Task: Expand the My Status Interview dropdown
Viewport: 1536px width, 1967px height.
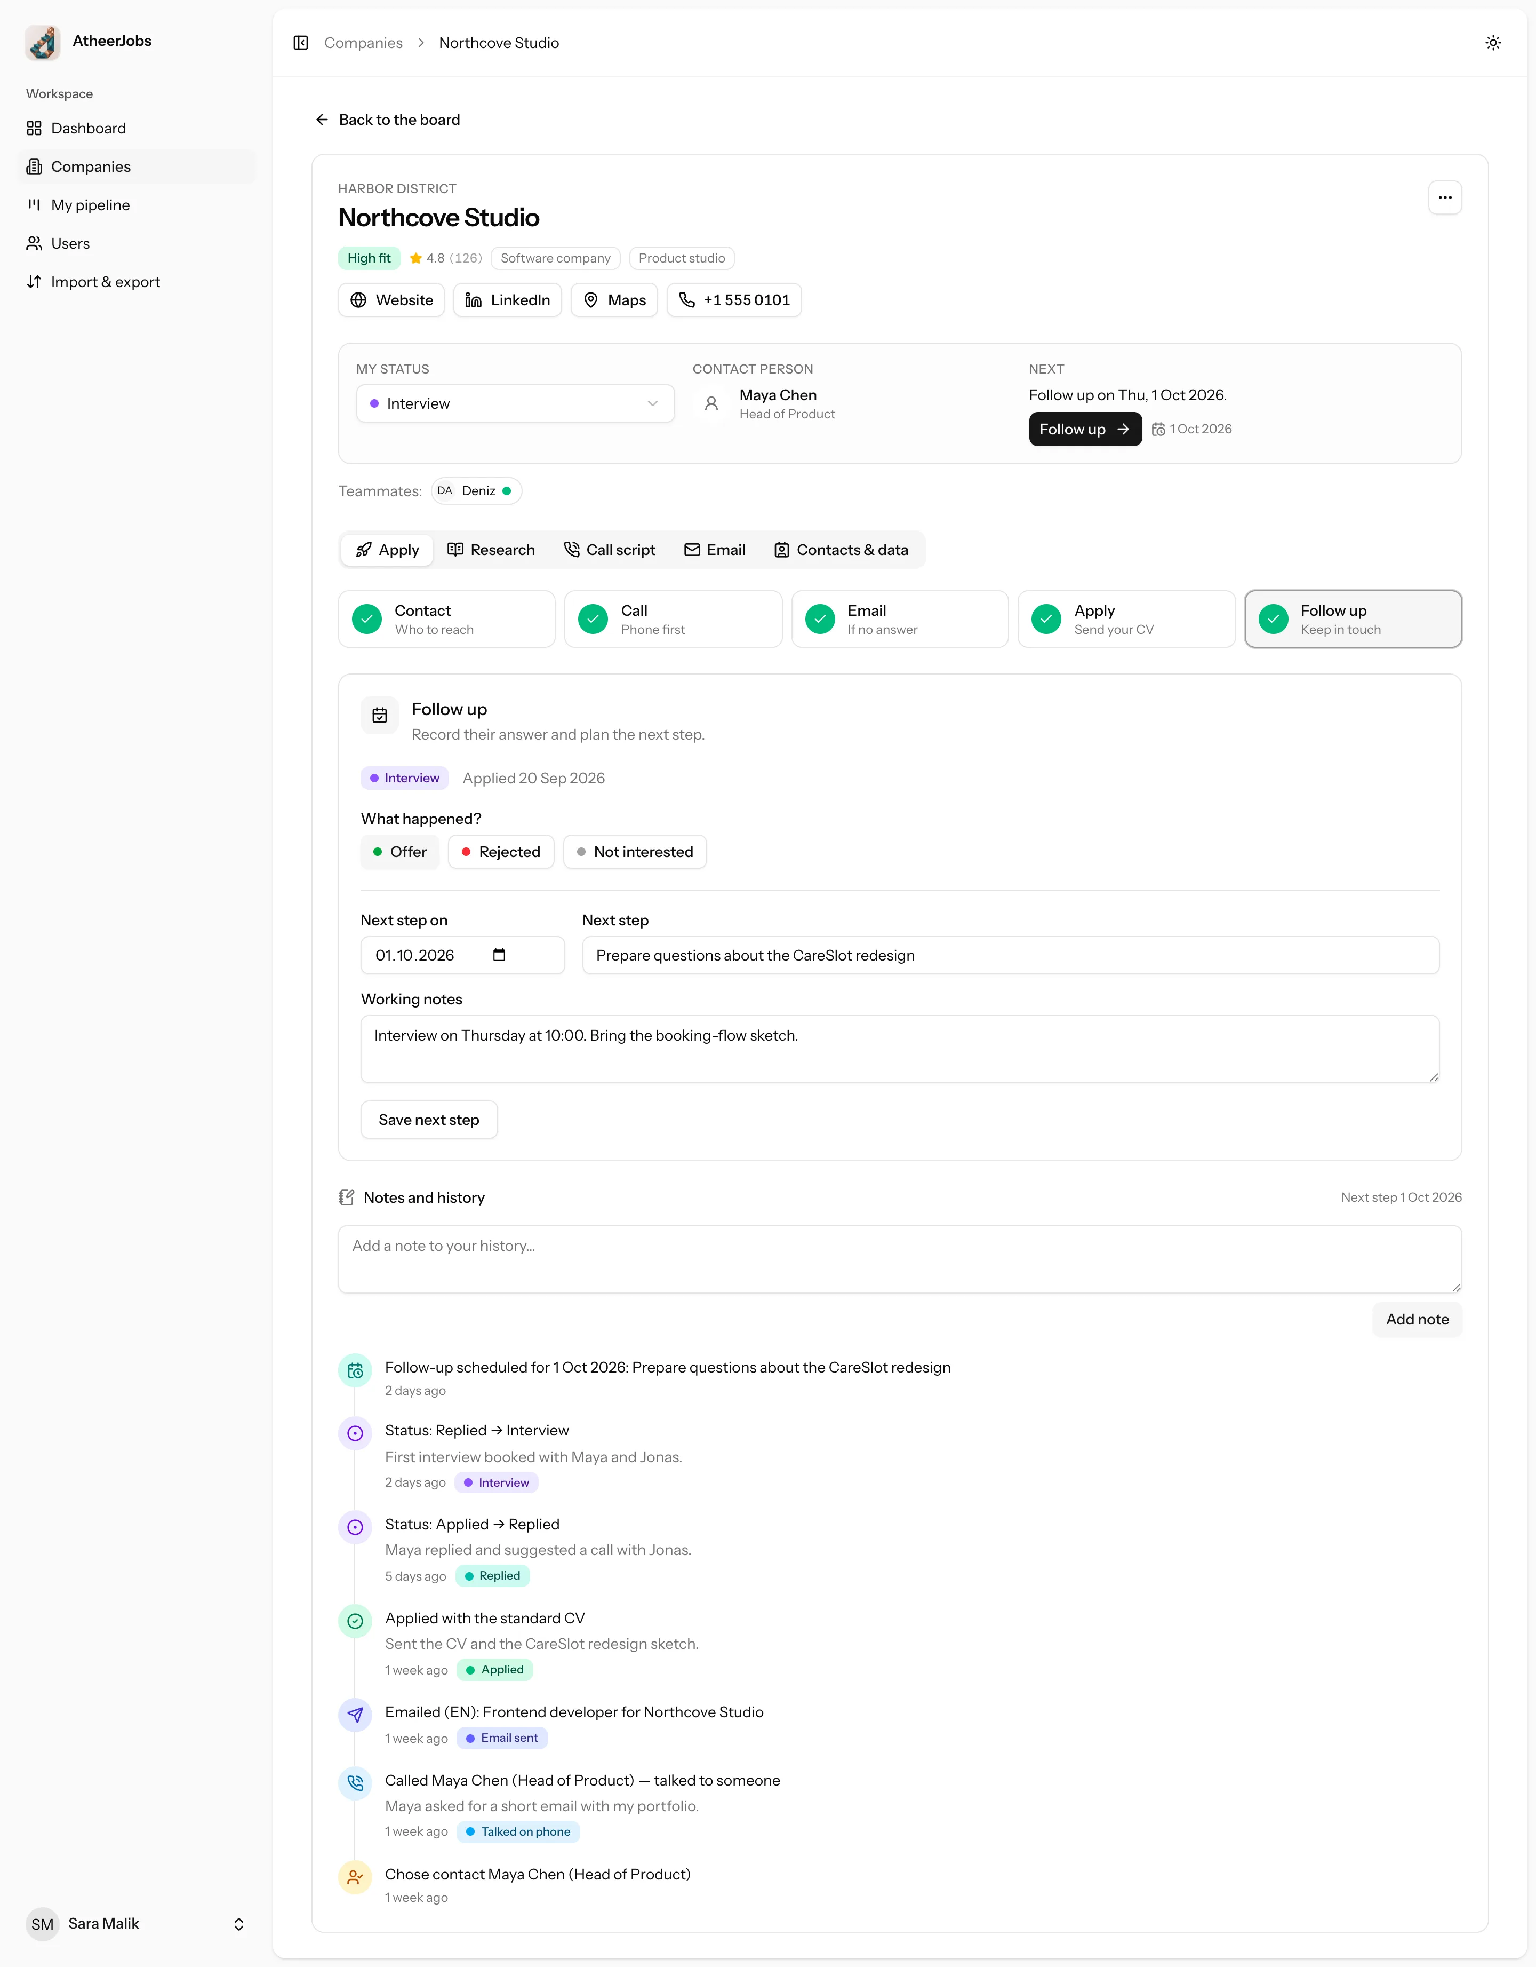Action: tap(515, 403)
